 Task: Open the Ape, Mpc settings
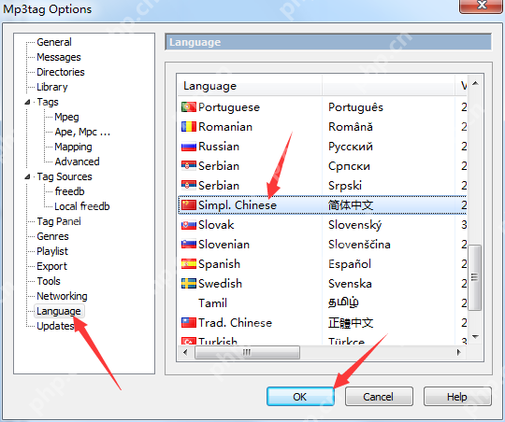82,132
